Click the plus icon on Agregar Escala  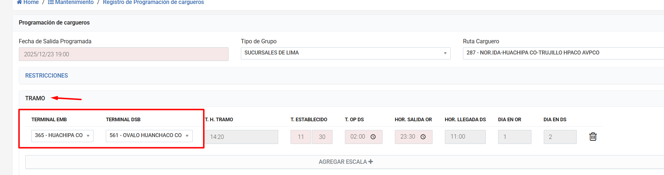coord(371,162)
